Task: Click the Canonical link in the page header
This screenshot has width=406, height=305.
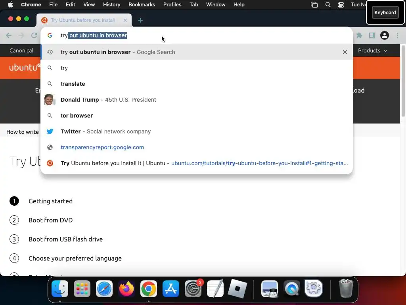Action: click(x=21, y=50)
